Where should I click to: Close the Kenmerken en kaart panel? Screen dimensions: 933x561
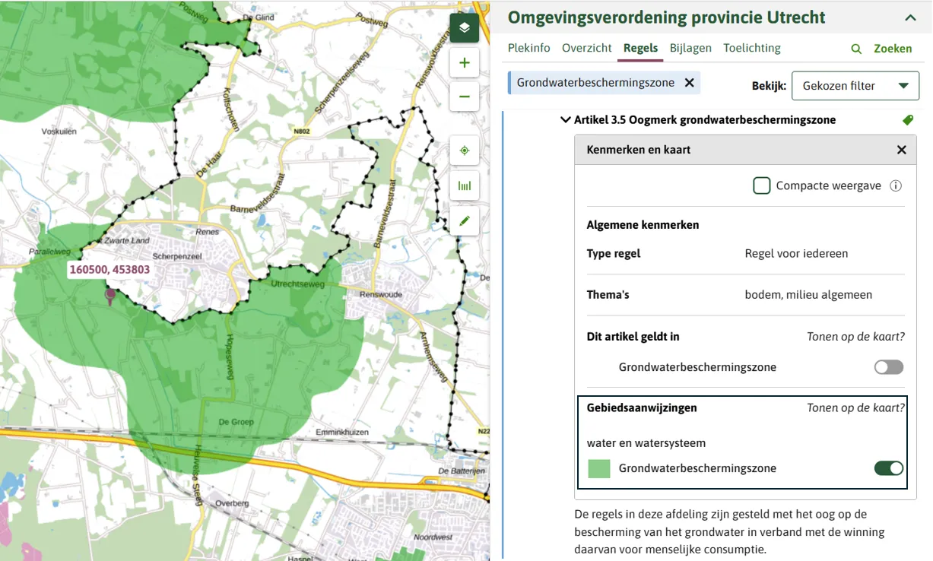[x=901, y=150]
